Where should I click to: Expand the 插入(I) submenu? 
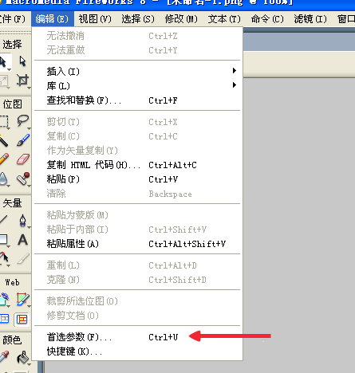coord(137,71)
